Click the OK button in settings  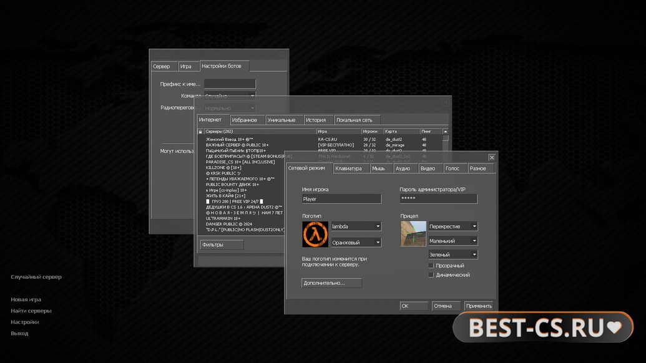tap(414, 306)
